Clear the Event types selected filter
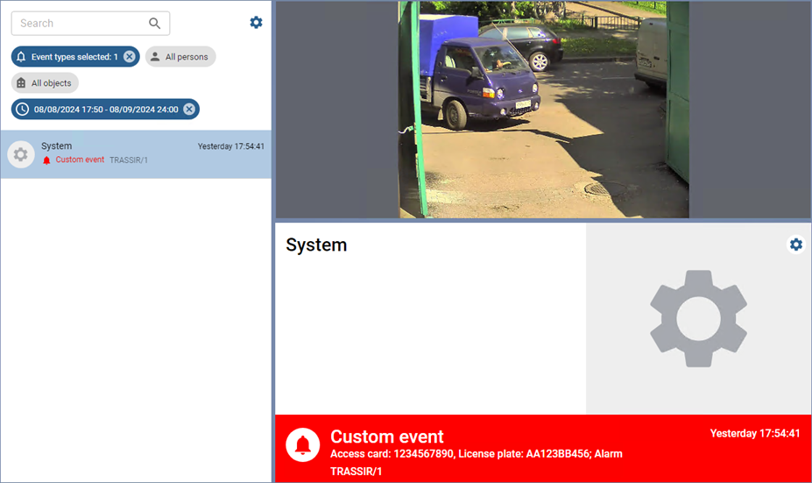 coord(130,57)
